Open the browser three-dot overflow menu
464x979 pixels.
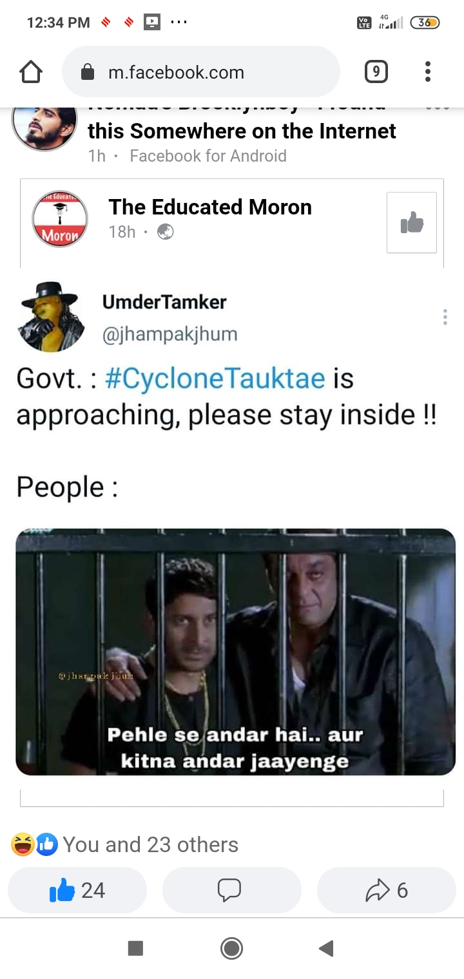427,71
